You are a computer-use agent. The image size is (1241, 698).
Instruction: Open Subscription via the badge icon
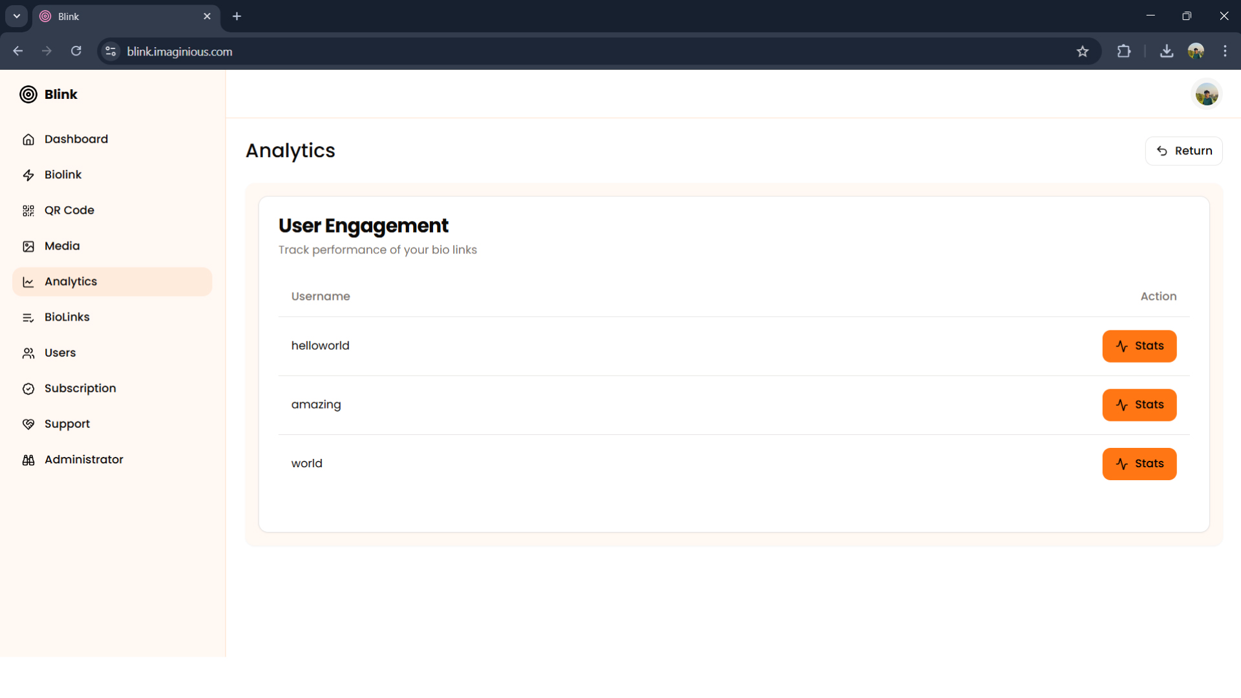pos(28,388)
